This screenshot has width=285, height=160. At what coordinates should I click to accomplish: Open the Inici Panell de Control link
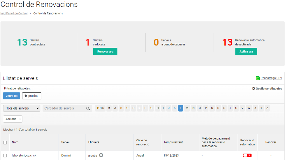[14, 13]
